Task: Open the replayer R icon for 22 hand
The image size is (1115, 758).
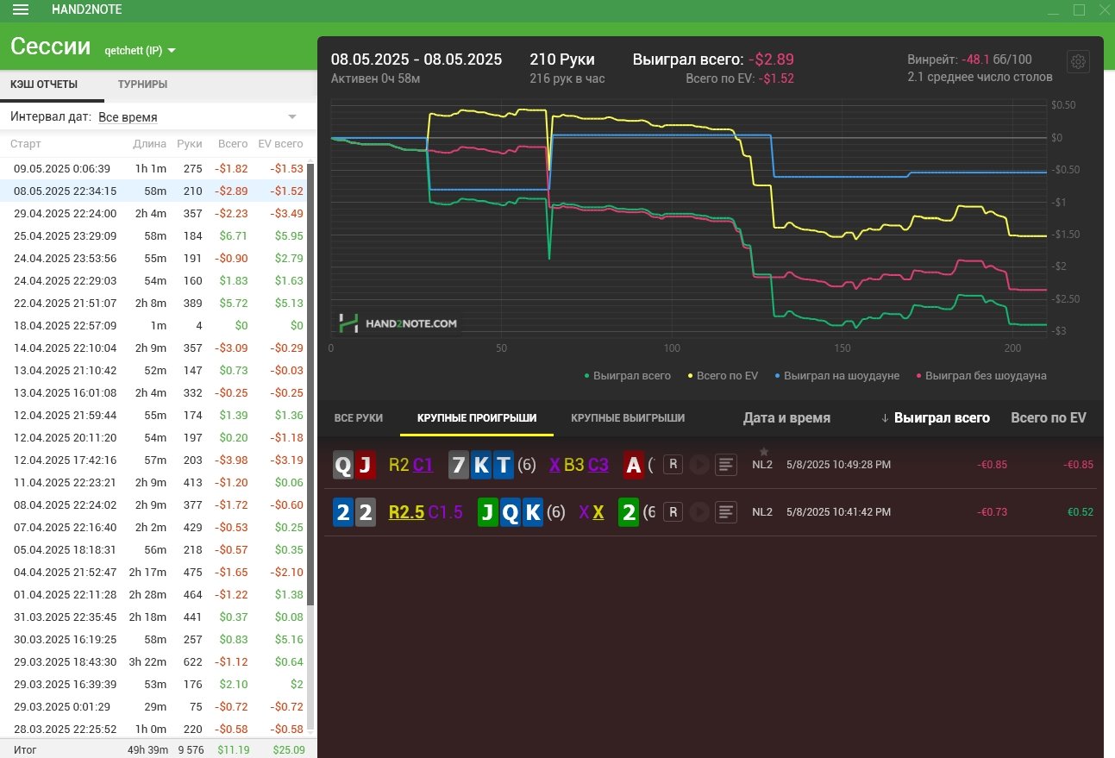Action: point(673,512)
